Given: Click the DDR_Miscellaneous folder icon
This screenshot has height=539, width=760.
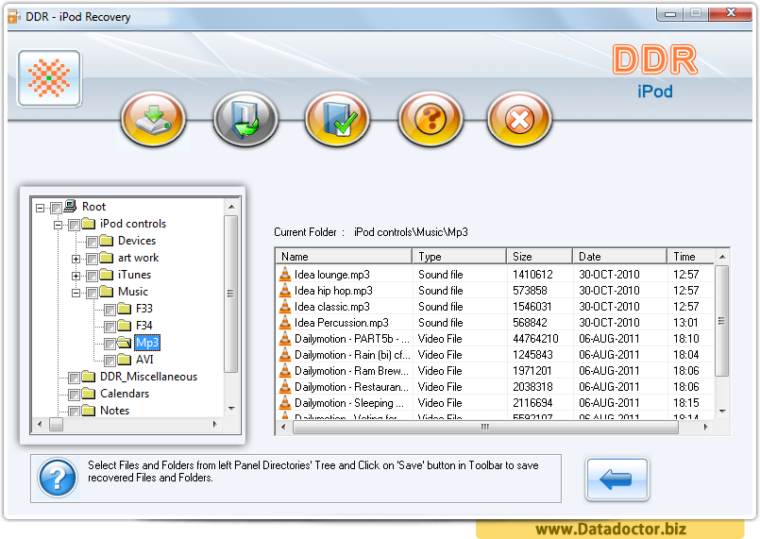Looking at the screenshot, I should pyautogui.click(x=88, y=376).
